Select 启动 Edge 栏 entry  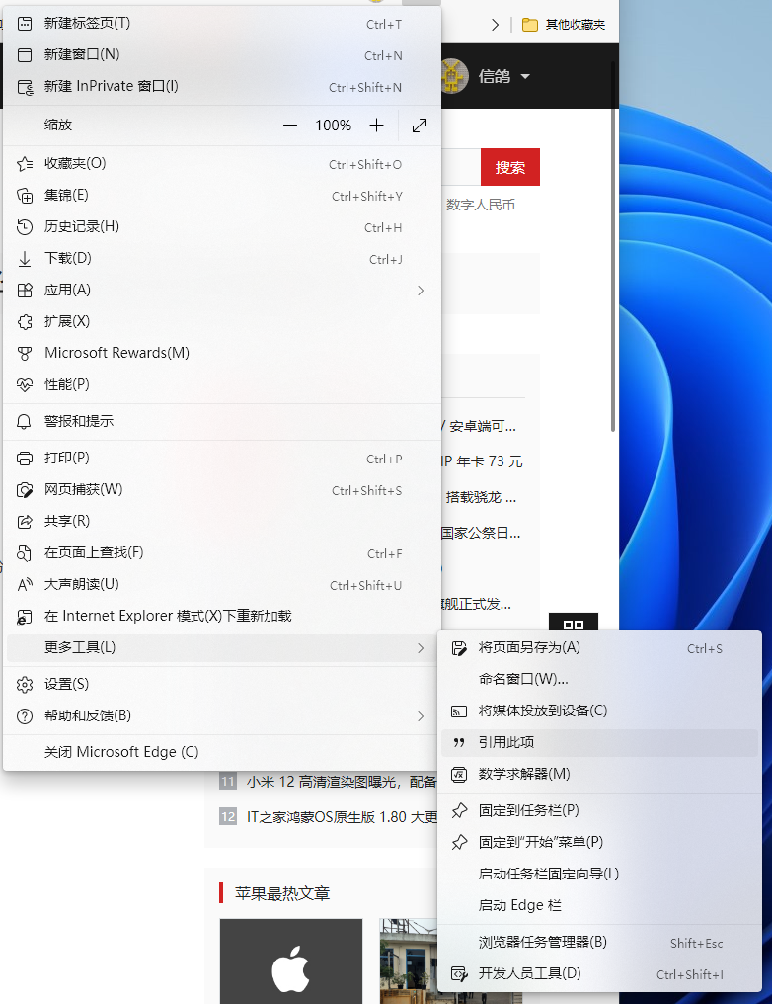coord(600,905)
